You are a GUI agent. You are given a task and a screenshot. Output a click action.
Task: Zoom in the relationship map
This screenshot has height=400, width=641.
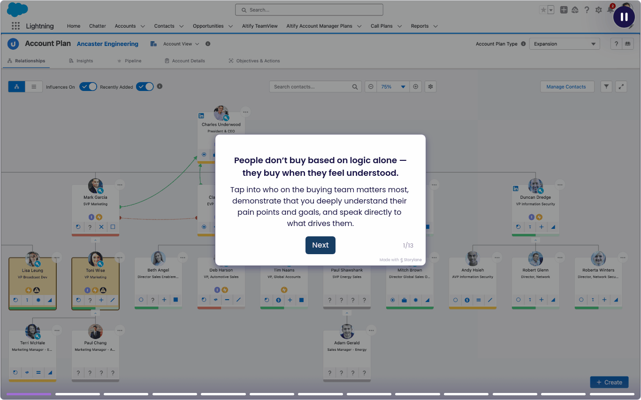coord(415,87)
